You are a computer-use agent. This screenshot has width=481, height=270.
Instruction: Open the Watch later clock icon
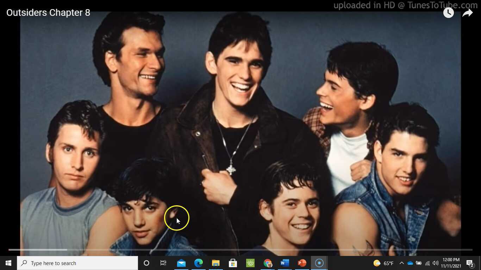pyautogui.click(x=448, y=13)
